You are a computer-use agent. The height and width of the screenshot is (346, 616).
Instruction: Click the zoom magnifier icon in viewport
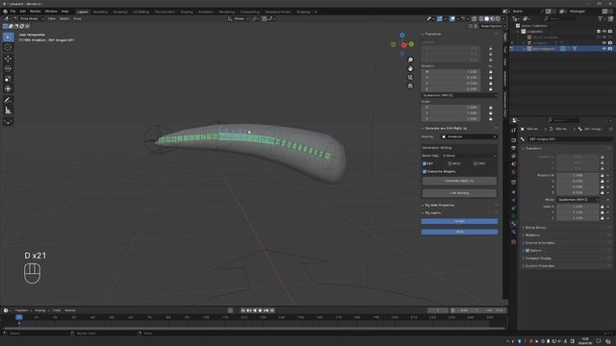tap(410, 60)
